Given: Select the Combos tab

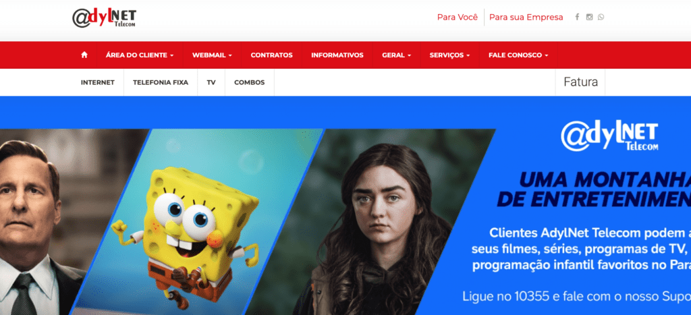Looking at the screenshot, I should [250, 82].
